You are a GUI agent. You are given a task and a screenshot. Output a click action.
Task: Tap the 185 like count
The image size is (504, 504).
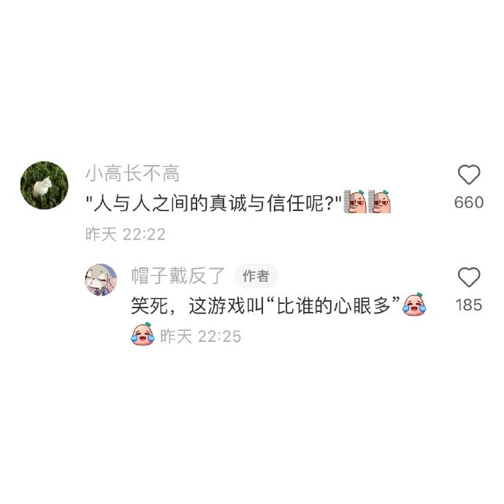coord(469,305)
